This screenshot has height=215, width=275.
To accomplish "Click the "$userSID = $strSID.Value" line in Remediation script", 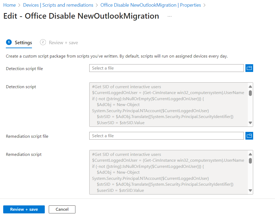I will point(120,190).
